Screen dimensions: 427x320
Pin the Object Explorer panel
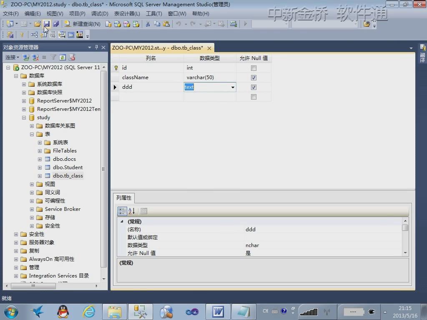pos(96,47)
